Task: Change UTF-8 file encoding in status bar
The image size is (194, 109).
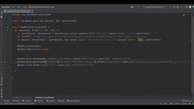Action: [x=177, y=104]
